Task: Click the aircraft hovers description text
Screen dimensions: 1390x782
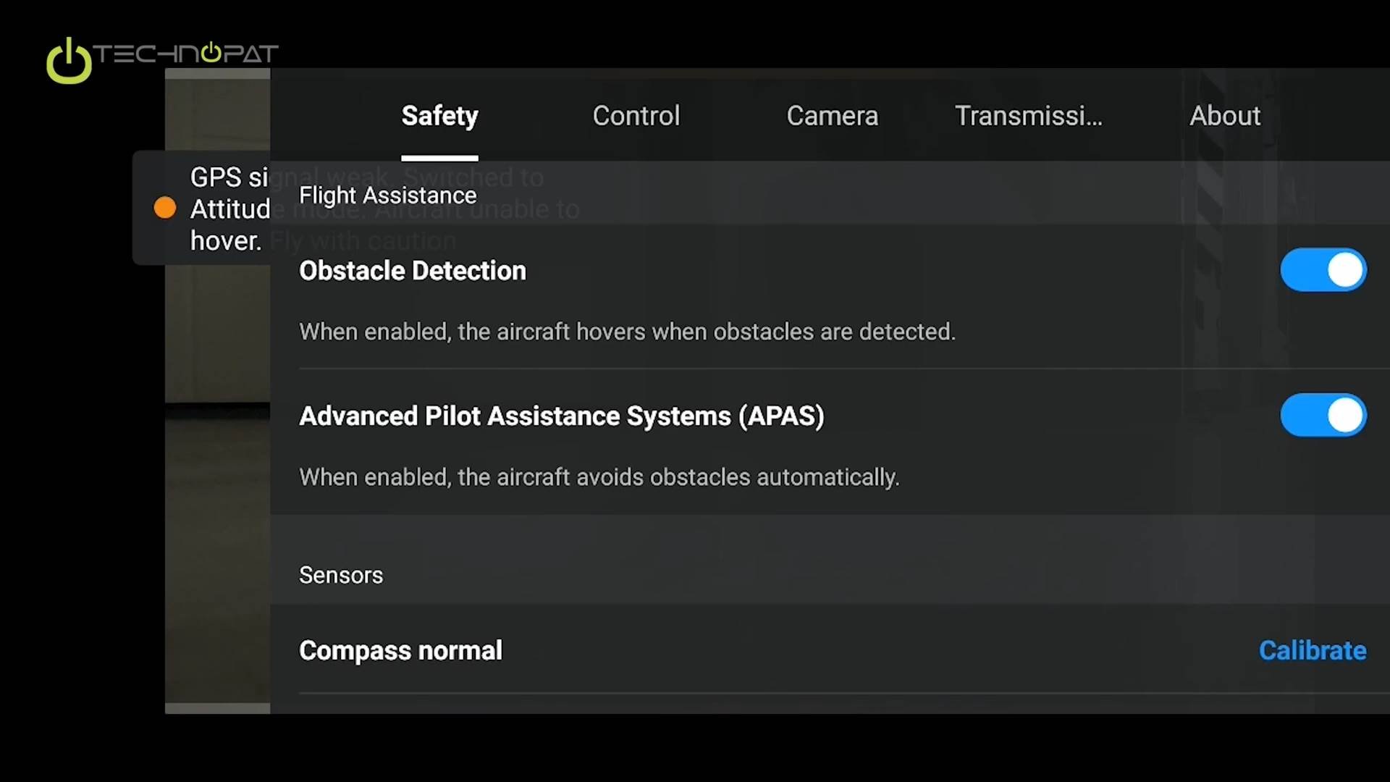Action: point(627,332)
